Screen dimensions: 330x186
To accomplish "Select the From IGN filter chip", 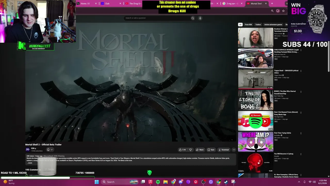I will (x=248, y=25).
